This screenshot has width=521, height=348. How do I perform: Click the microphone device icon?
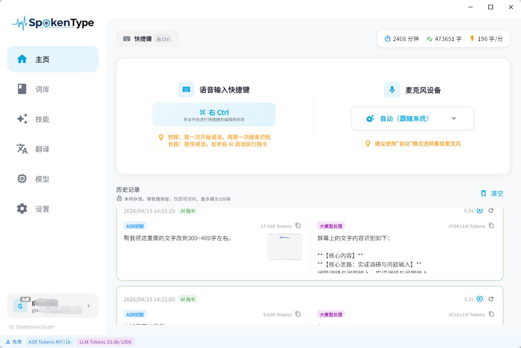coord(392,90)
